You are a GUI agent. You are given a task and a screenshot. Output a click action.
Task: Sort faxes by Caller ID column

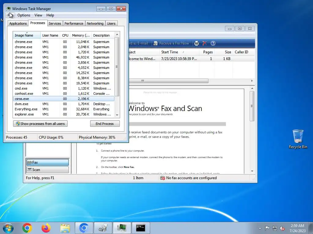click(244, 52)
